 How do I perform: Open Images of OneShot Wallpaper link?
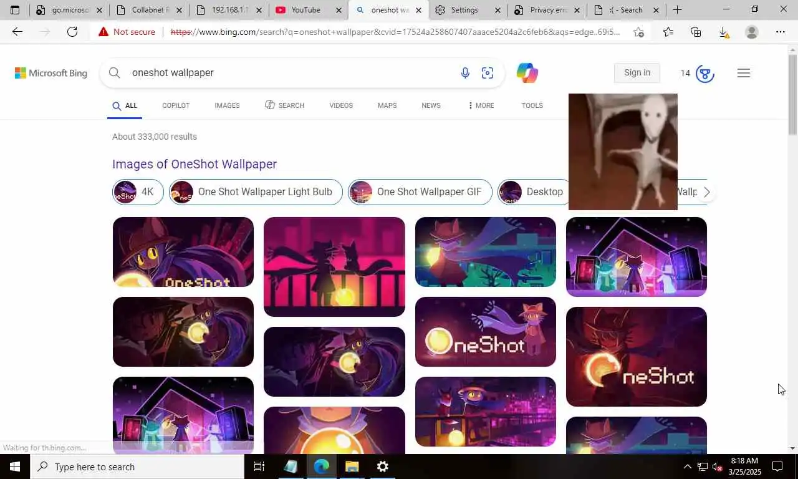click(x=195, y=164)
